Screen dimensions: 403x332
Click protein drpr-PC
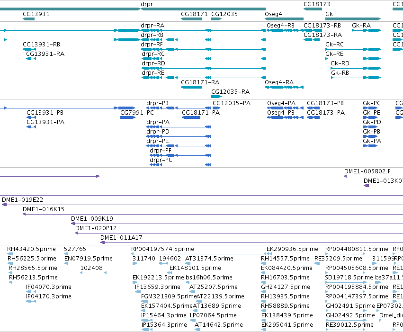161,161
